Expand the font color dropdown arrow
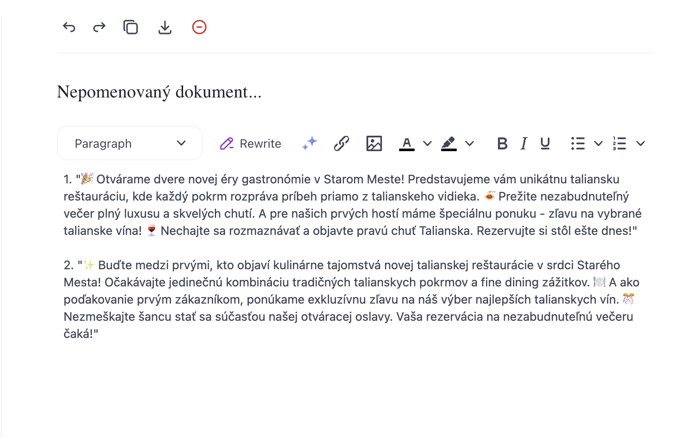 (427, 144)
